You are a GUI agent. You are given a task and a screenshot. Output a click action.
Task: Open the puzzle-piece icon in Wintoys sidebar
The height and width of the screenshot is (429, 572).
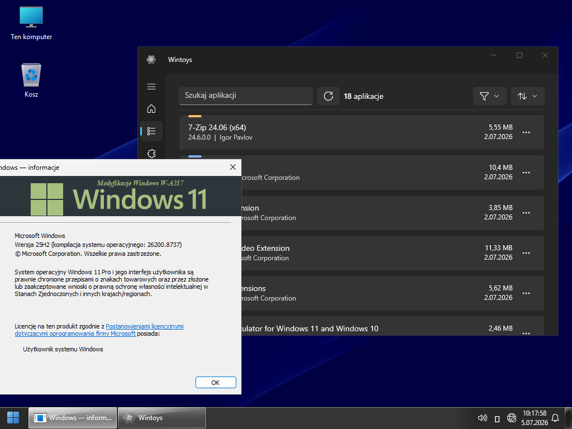[x=151, y=153]
